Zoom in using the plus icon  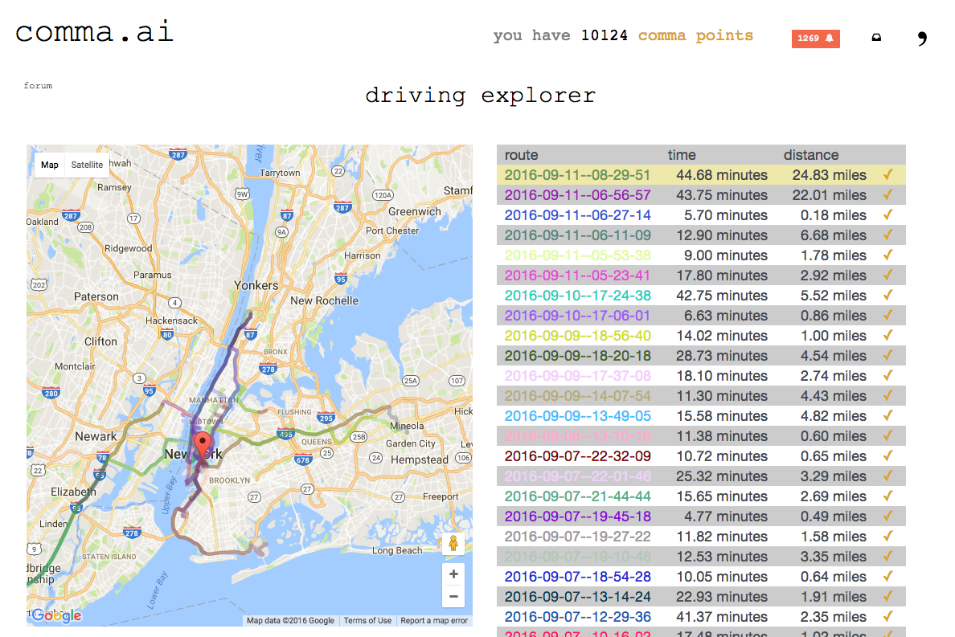click(x=453, y=574)
